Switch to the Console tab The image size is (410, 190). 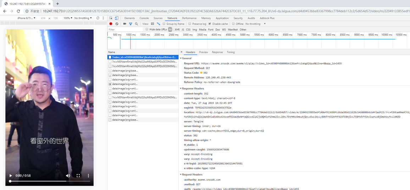click(144, 18)
